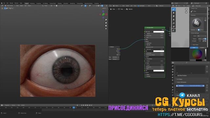Click the Base Color swatch on Principled BSDF
The image size is (210, 118).
[158, 32]
